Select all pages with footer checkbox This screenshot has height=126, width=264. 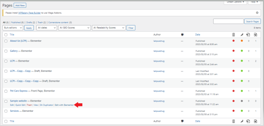[x=6, y=121]
